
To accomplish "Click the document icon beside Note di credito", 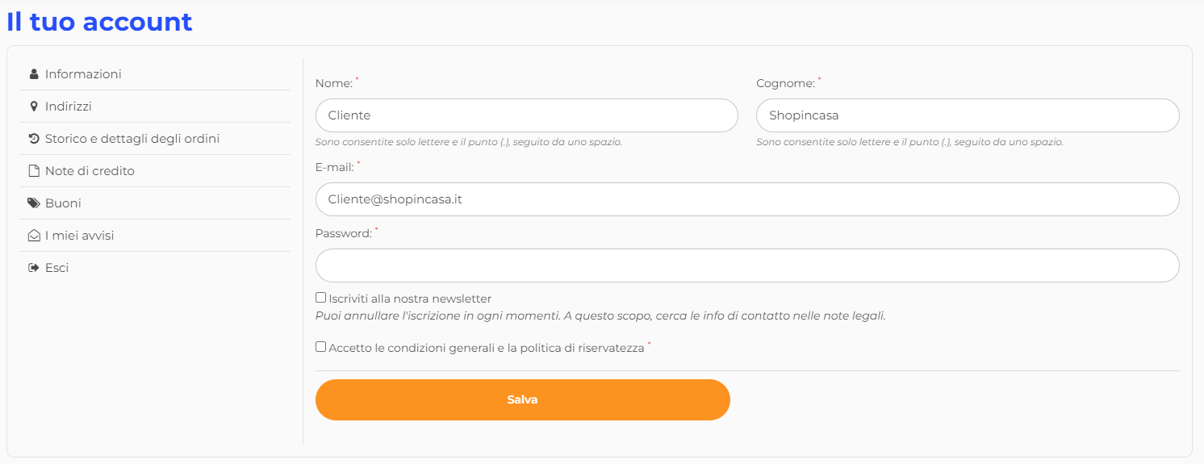I will 34,171.
